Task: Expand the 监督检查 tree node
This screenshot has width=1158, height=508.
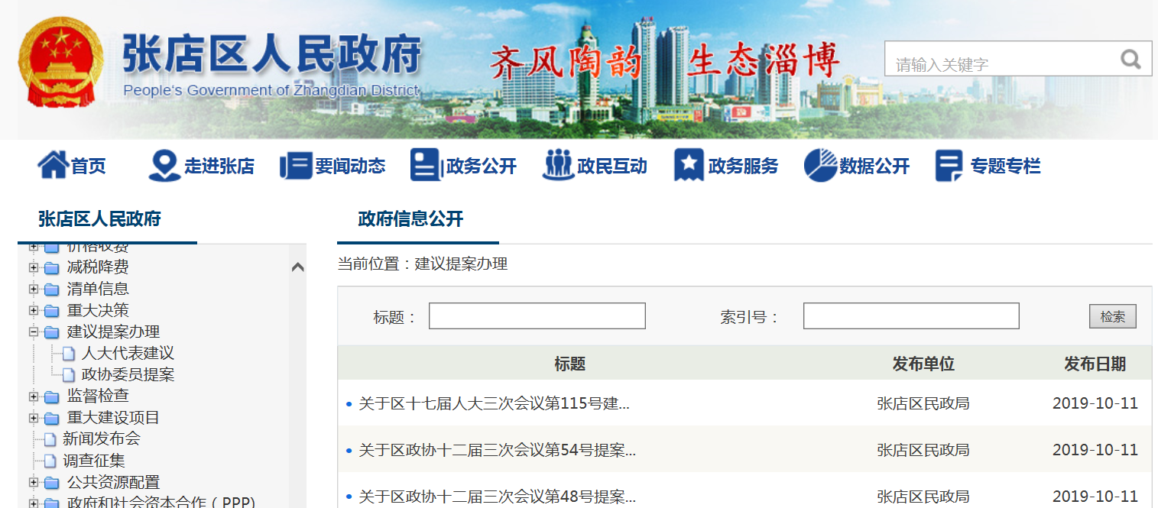Action: (34, 396)
